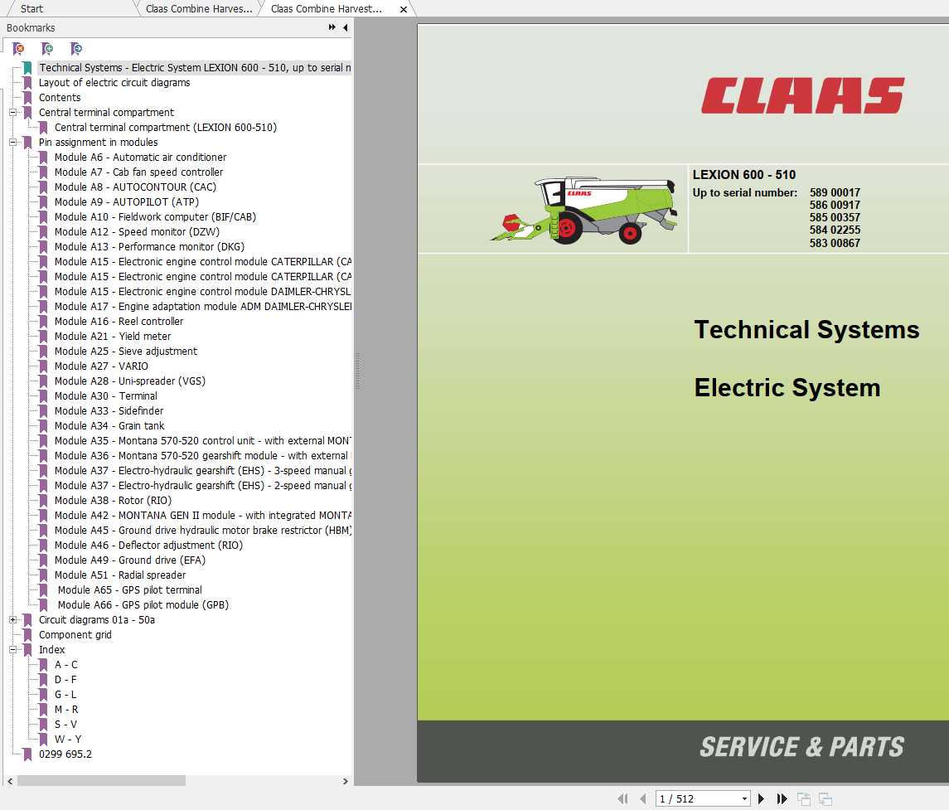
Task: Advance to the next page
Action: pyautogui.click(x=761, y=798)
